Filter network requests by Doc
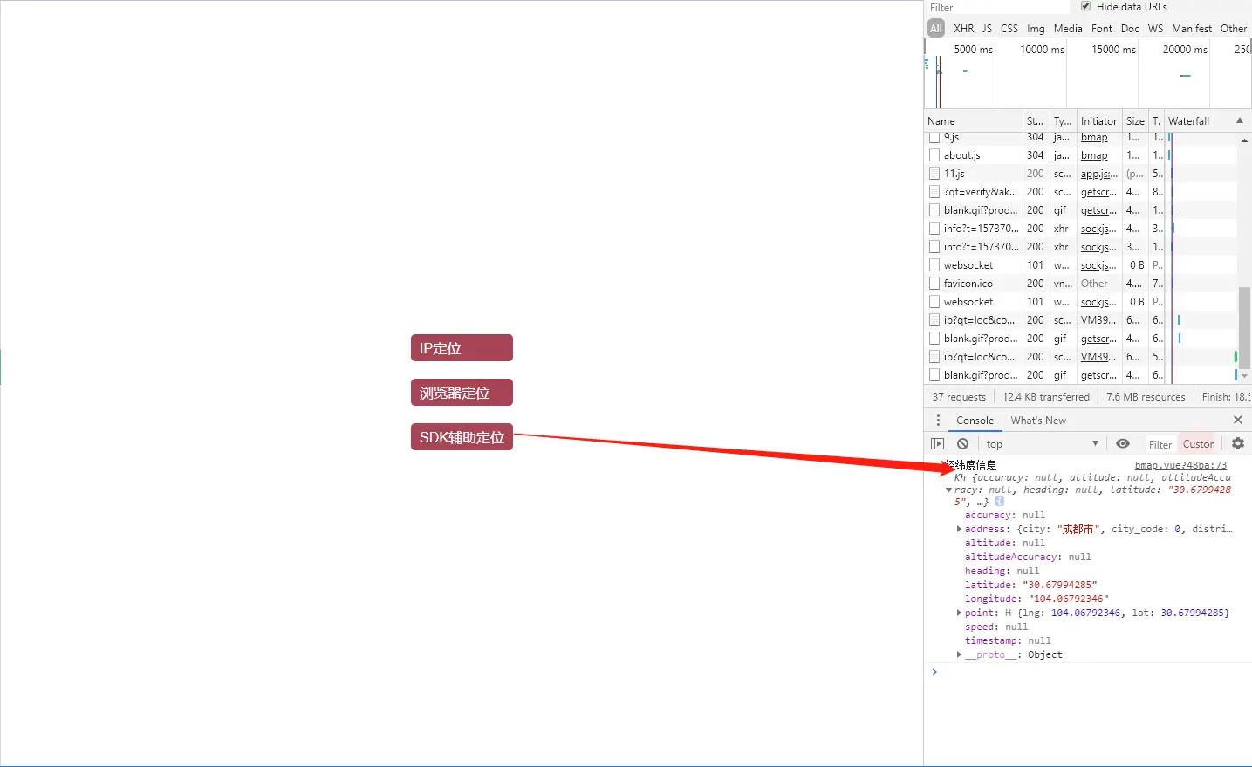Viewport: 1252px width, 767px height. (x=1130, y=28)
